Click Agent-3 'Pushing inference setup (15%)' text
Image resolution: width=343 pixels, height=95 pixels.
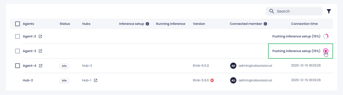[296, 51]
